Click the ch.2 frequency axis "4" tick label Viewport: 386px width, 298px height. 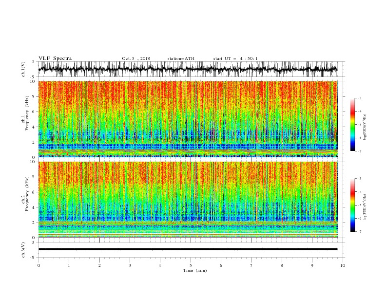tap(34, 207)
